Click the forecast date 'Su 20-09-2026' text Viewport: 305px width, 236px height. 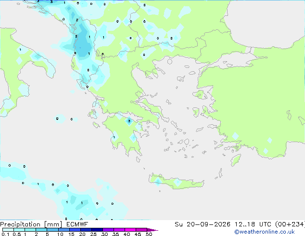click(x=203, y=224)
